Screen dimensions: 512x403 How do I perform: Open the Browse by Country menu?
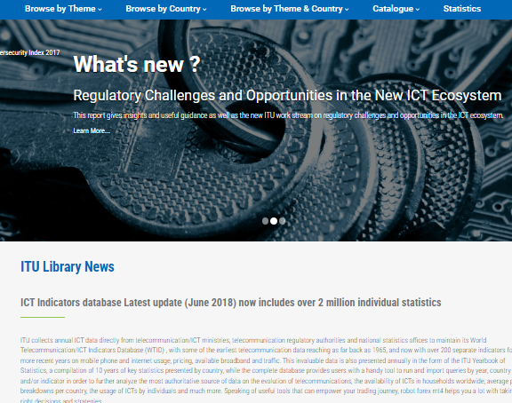coord(166,9)
